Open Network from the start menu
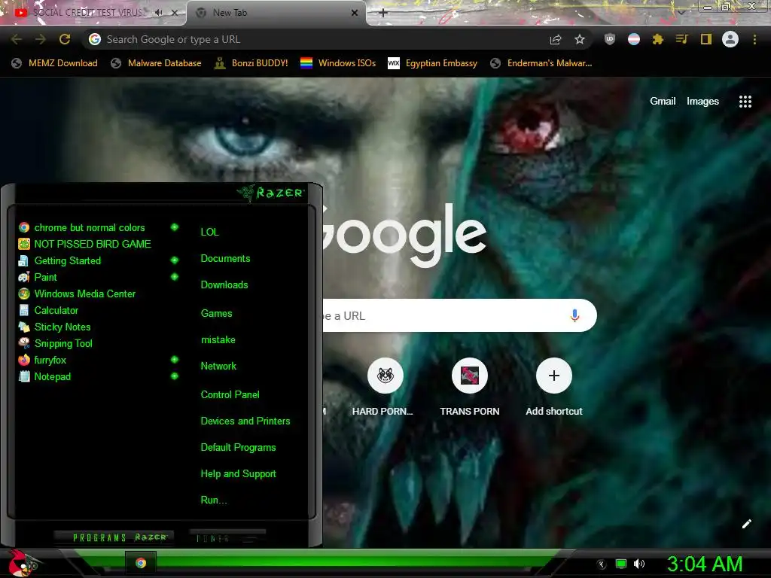The width and height of the screenshot is (771, 578). 218,366
